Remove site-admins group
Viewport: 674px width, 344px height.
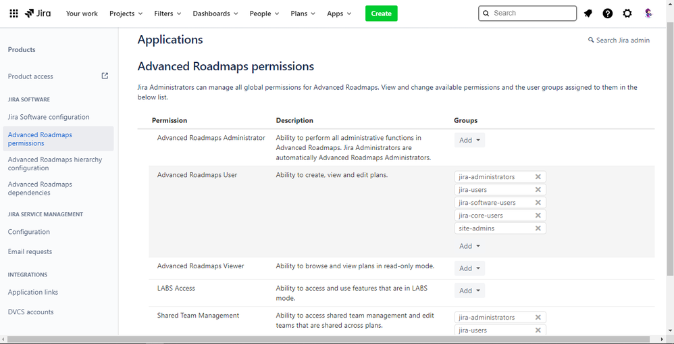click(x=538, y=228)
